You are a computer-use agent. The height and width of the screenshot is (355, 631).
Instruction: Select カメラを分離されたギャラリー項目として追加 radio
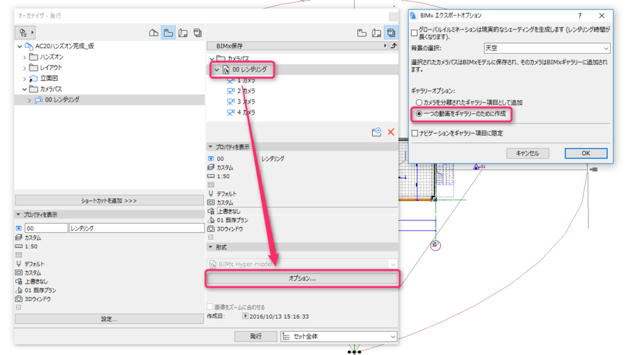coord(419,102)
